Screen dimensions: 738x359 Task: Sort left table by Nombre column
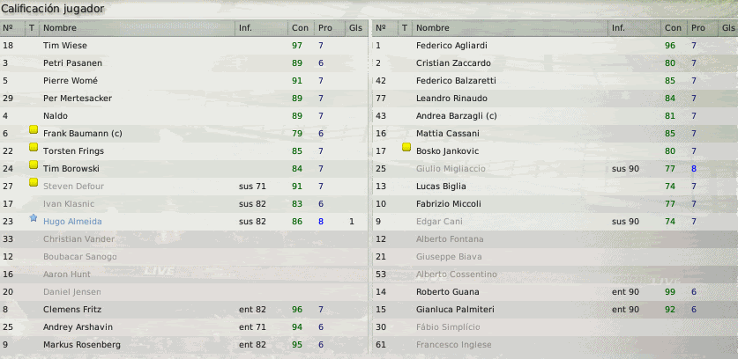(137, 28)
